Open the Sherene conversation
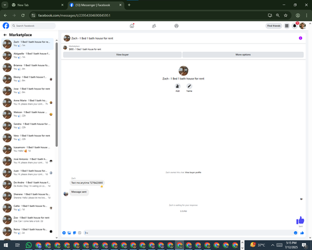 click(x=27, y=196)
